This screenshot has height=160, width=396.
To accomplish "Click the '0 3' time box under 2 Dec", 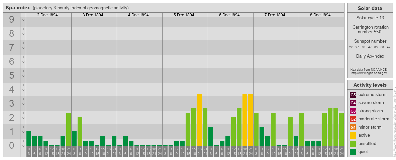I will coord(29,152).
